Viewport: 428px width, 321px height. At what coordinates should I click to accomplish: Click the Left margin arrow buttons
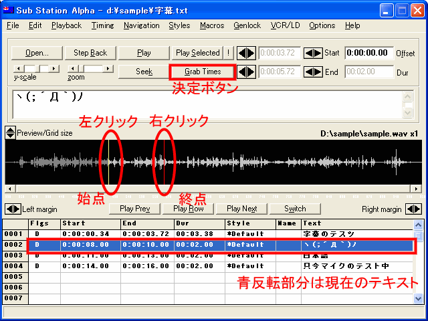point(13,209)
